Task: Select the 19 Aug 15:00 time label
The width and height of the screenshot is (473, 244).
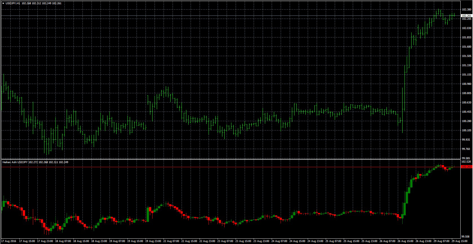Action: coord(135,241)
